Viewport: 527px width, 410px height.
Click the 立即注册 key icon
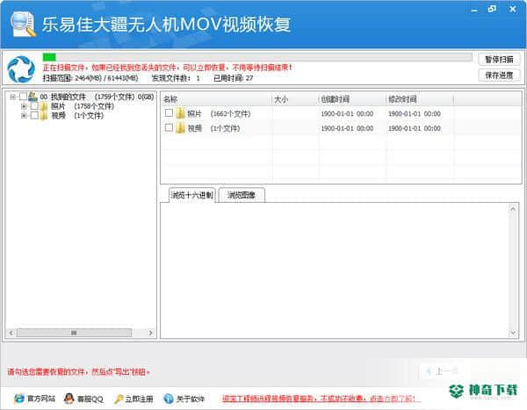[x=119, y=399]
